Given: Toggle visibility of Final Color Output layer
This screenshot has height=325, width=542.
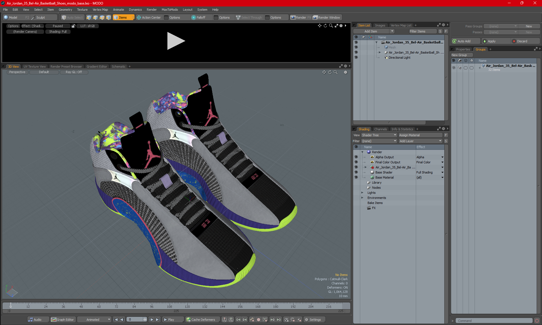Looking at the screenshot, I should click(356, 162).
